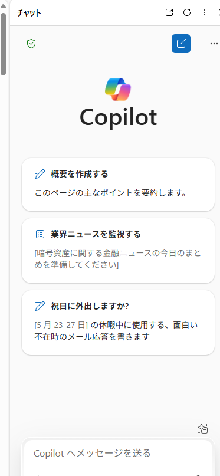
Task: Click the チャット panel title
Action: tap(29, 13)
